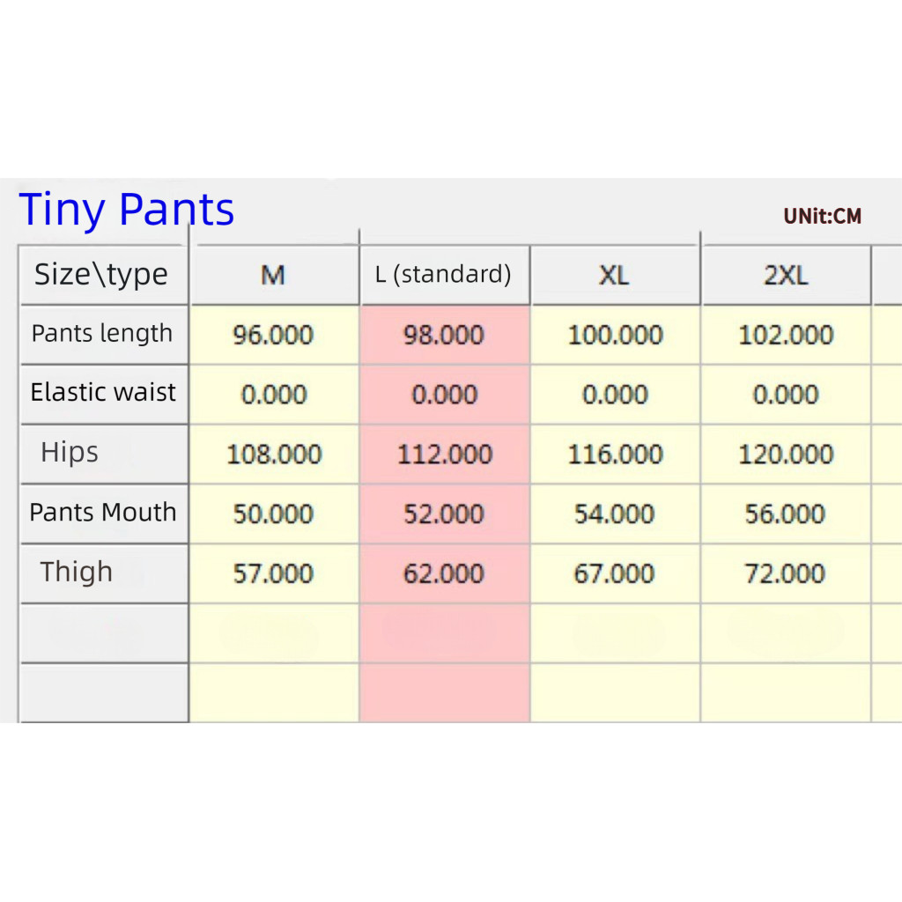Click the UNit:CM label
This screenshot has width=902, height=902.
tap(823, 217)
